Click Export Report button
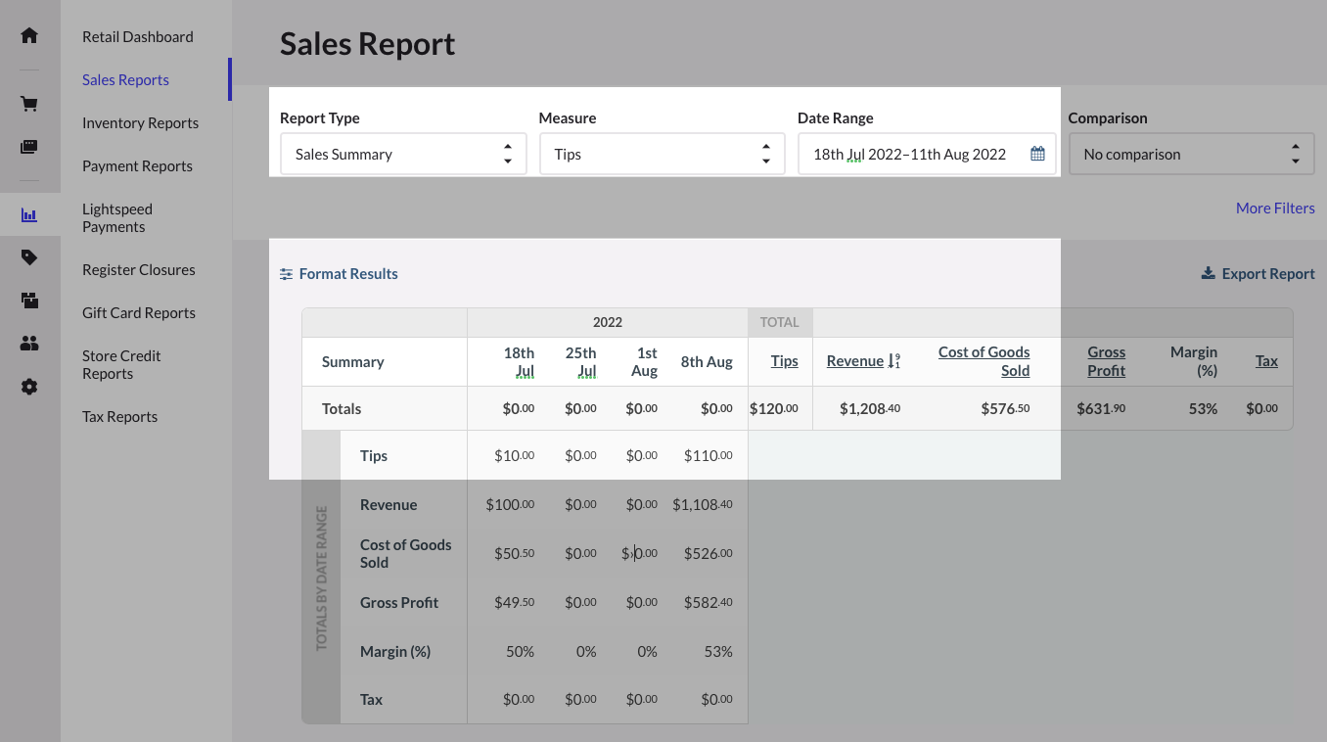Screen dimensions: 1327x742 point(1258,274)
